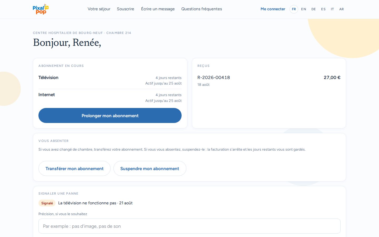Click the reported fault text about television

point(95,203)
